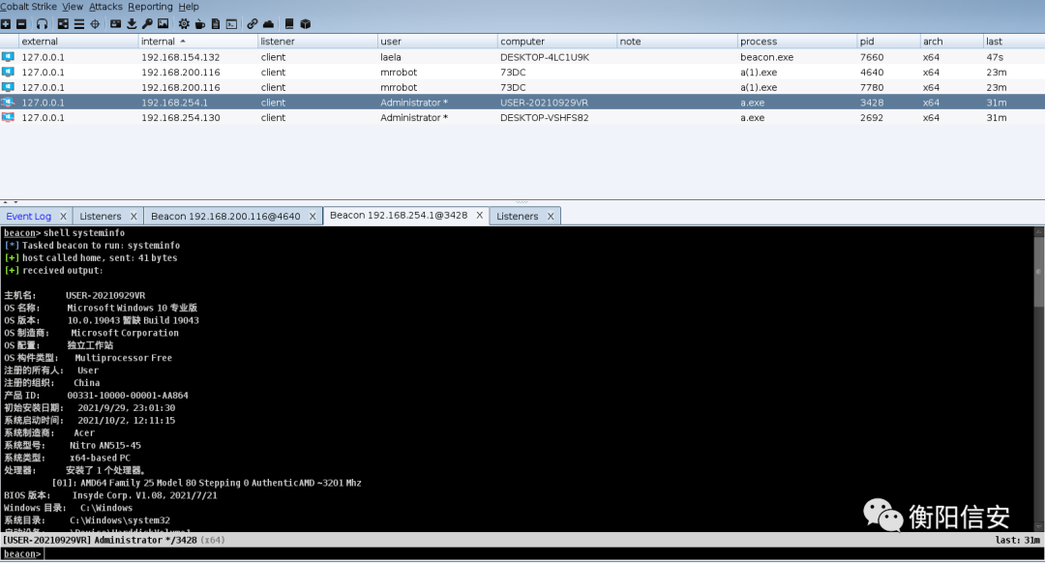Sort sessions by the computer column header
This screenshot has height=563, width=1045.
pos(557,42)
